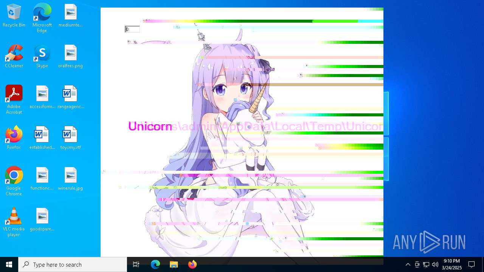The width and height of the screenshot is (484, 272).
Task: Open CCleaner desktop shortcut
Action: 14,57
